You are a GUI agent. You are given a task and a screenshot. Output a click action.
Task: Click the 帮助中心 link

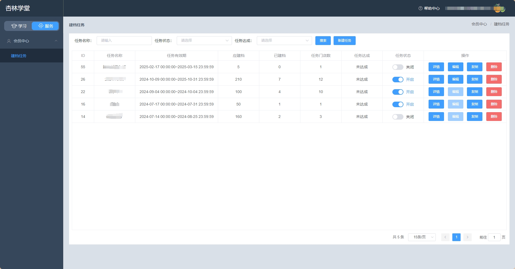[x=432, y=8]
